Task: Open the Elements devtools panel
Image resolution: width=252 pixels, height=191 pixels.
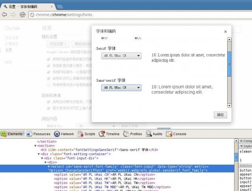Action: click(12, 134)
